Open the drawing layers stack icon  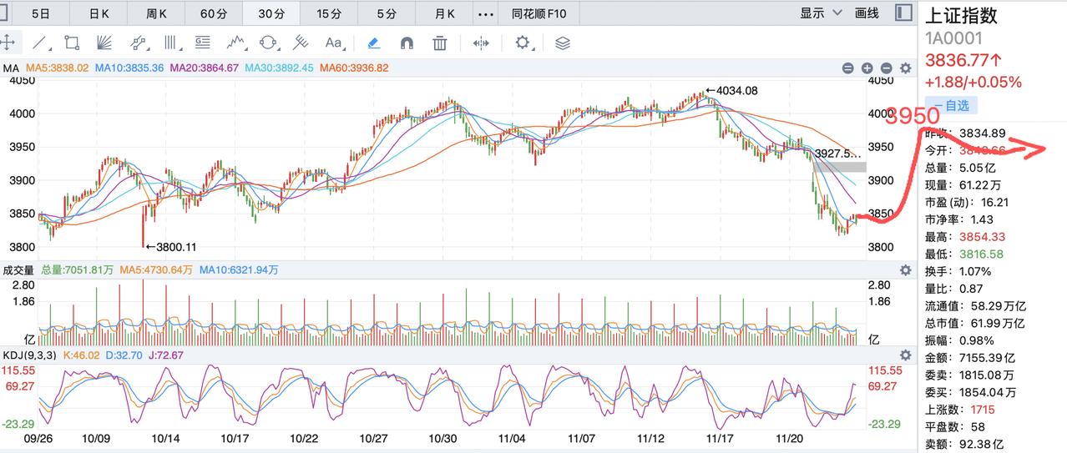coord(562,43)
